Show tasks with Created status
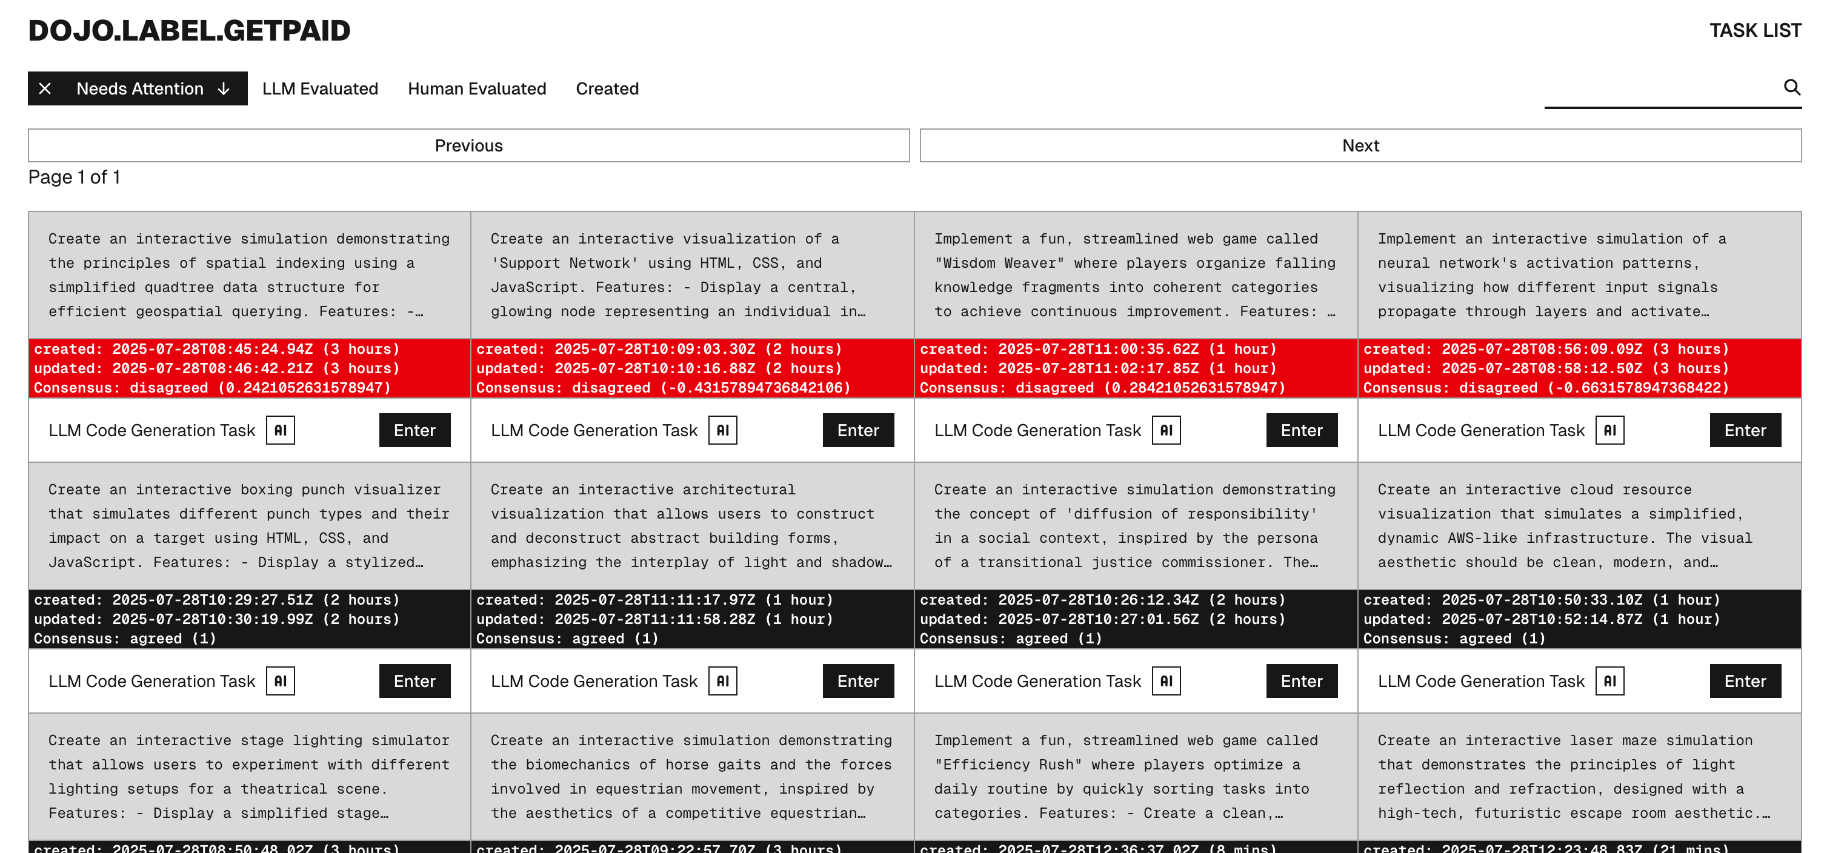This screenshot has height=853, width=1824. coord(607,88)
